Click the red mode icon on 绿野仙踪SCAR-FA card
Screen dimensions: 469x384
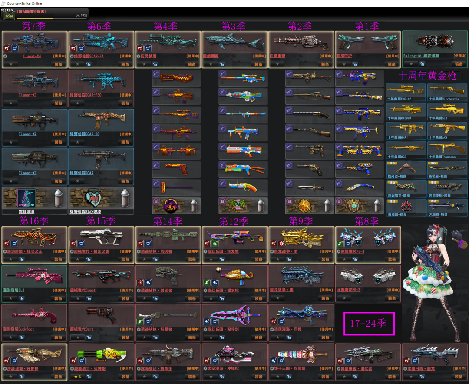[73, 48]
